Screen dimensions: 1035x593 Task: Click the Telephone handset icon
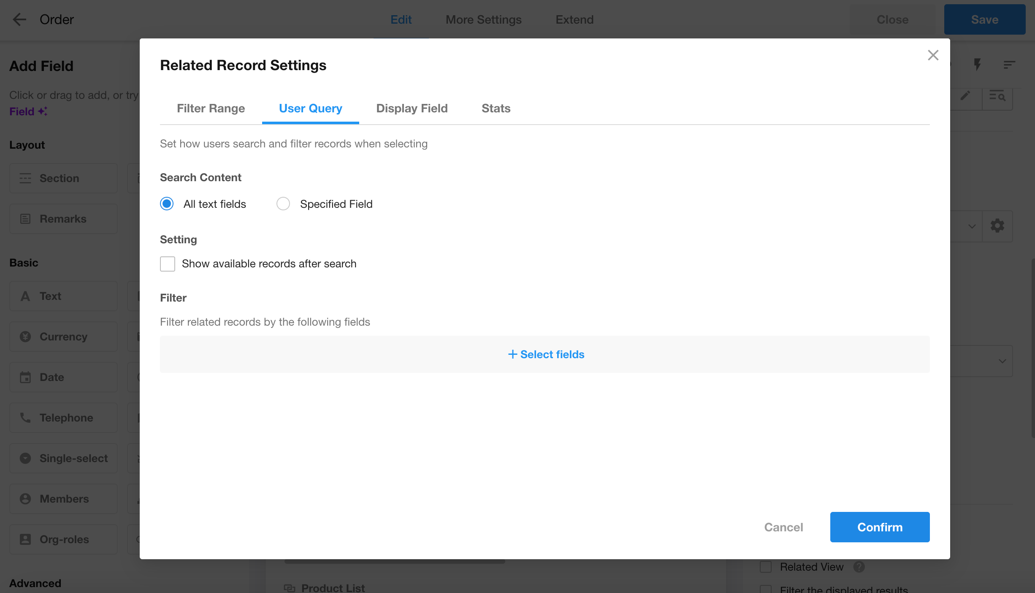25,418
